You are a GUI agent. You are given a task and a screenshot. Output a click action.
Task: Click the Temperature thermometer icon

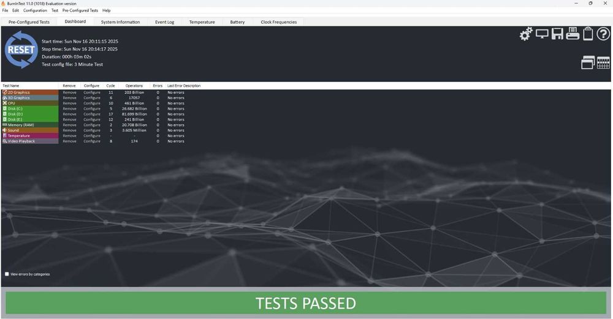click(x=5, y=136)
